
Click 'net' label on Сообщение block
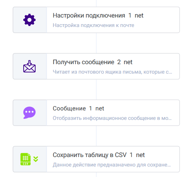coord(100,108)
